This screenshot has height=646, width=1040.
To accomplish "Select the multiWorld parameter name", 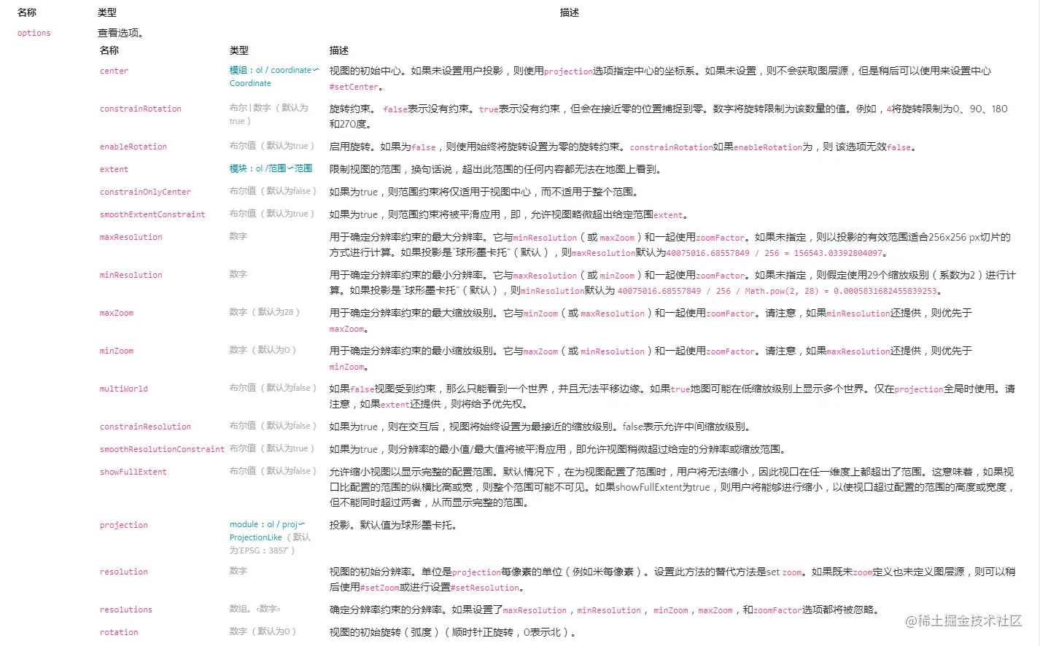I will tap(123, 388).
